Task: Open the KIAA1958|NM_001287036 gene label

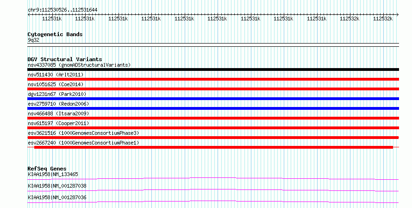Action: point(57,197)
